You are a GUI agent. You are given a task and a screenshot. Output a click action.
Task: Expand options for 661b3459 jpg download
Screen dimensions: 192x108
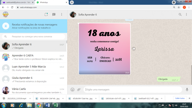(63, 98)
